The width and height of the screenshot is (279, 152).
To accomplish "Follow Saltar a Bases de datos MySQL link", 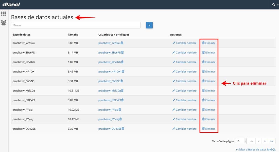I will tap(256, 149).
